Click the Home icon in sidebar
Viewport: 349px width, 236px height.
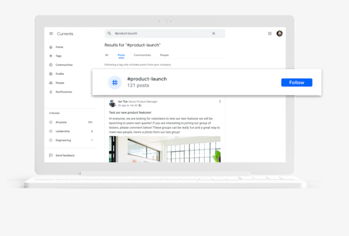[x=51, y=47]
